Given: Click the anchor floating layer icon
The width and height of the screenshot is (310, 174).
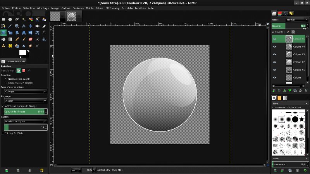Looking at the screenshot, I should tap(300, 90).
